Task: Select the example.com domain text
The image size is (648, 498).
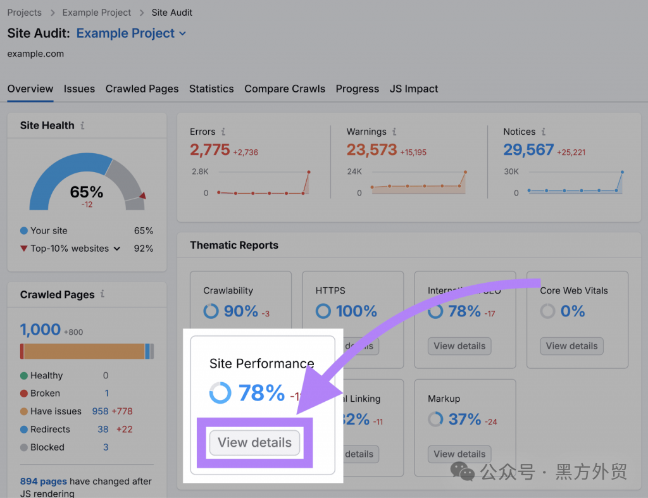Action: tap(35, 54)
